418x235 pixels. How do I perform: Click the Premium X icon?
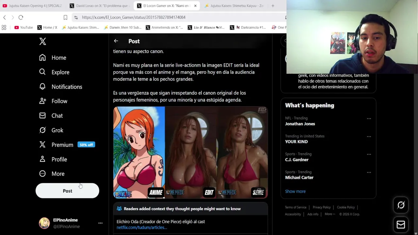click(42, 145)
